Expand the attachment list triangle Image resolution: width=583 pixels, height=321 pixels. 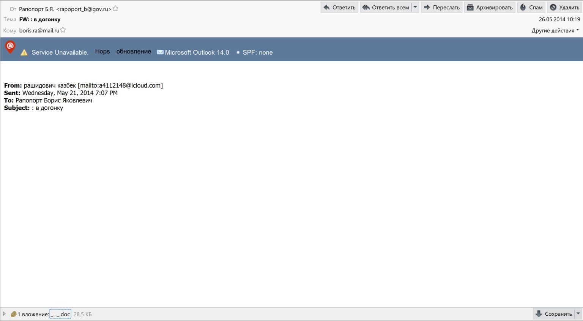(x=5, y=314)
